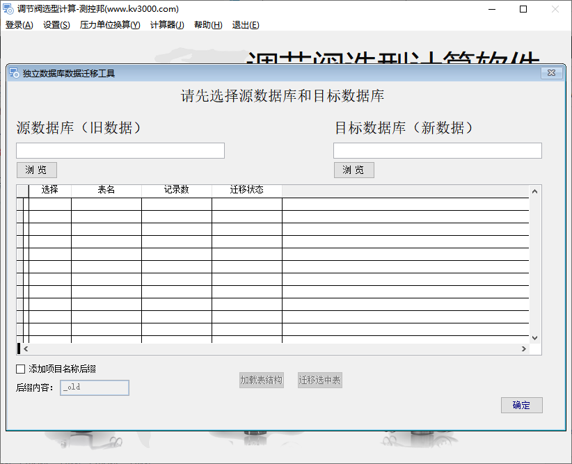
Task: Click the 后缀内容 input with _old
Action: pyautogui.click(x=95, y=387)
